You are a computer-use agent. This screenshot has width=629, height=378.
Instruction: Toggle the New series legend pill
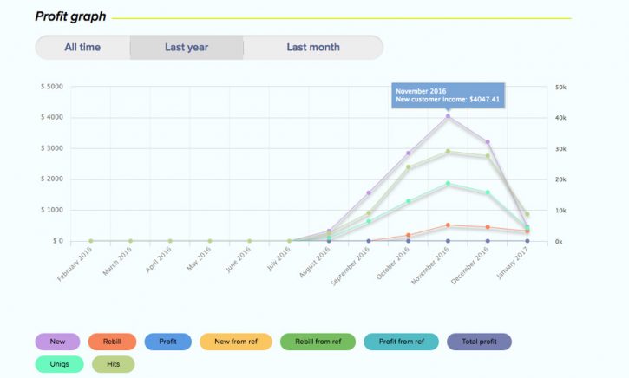coord(57,342)
